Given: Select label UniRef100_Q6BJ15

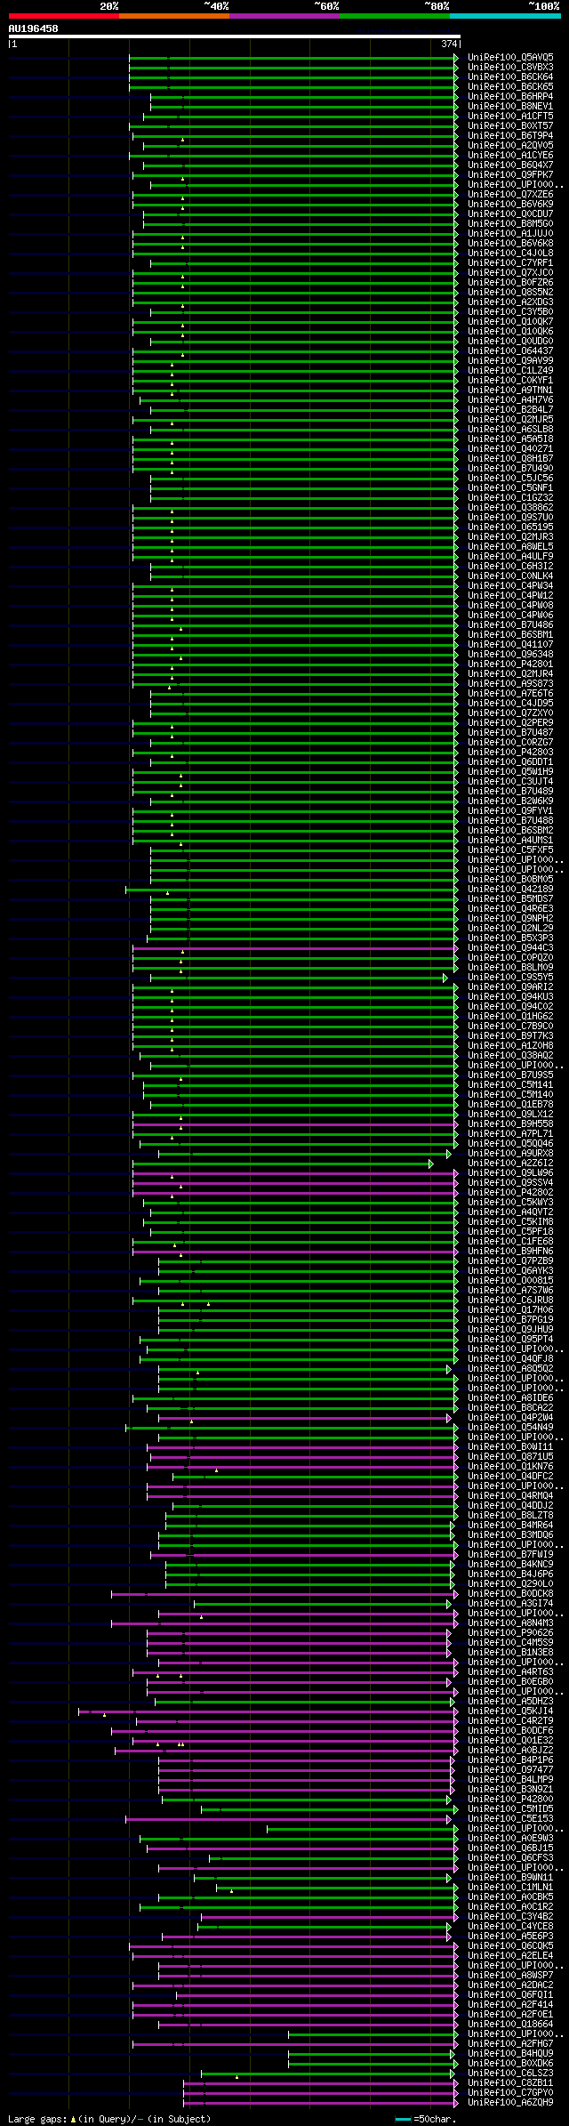Looking at the screenshot, I should coord(510,1848).
